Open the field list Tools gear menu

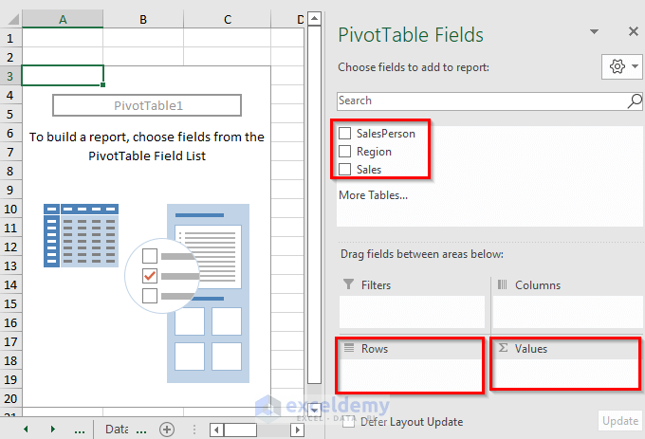tap(617, 66)
